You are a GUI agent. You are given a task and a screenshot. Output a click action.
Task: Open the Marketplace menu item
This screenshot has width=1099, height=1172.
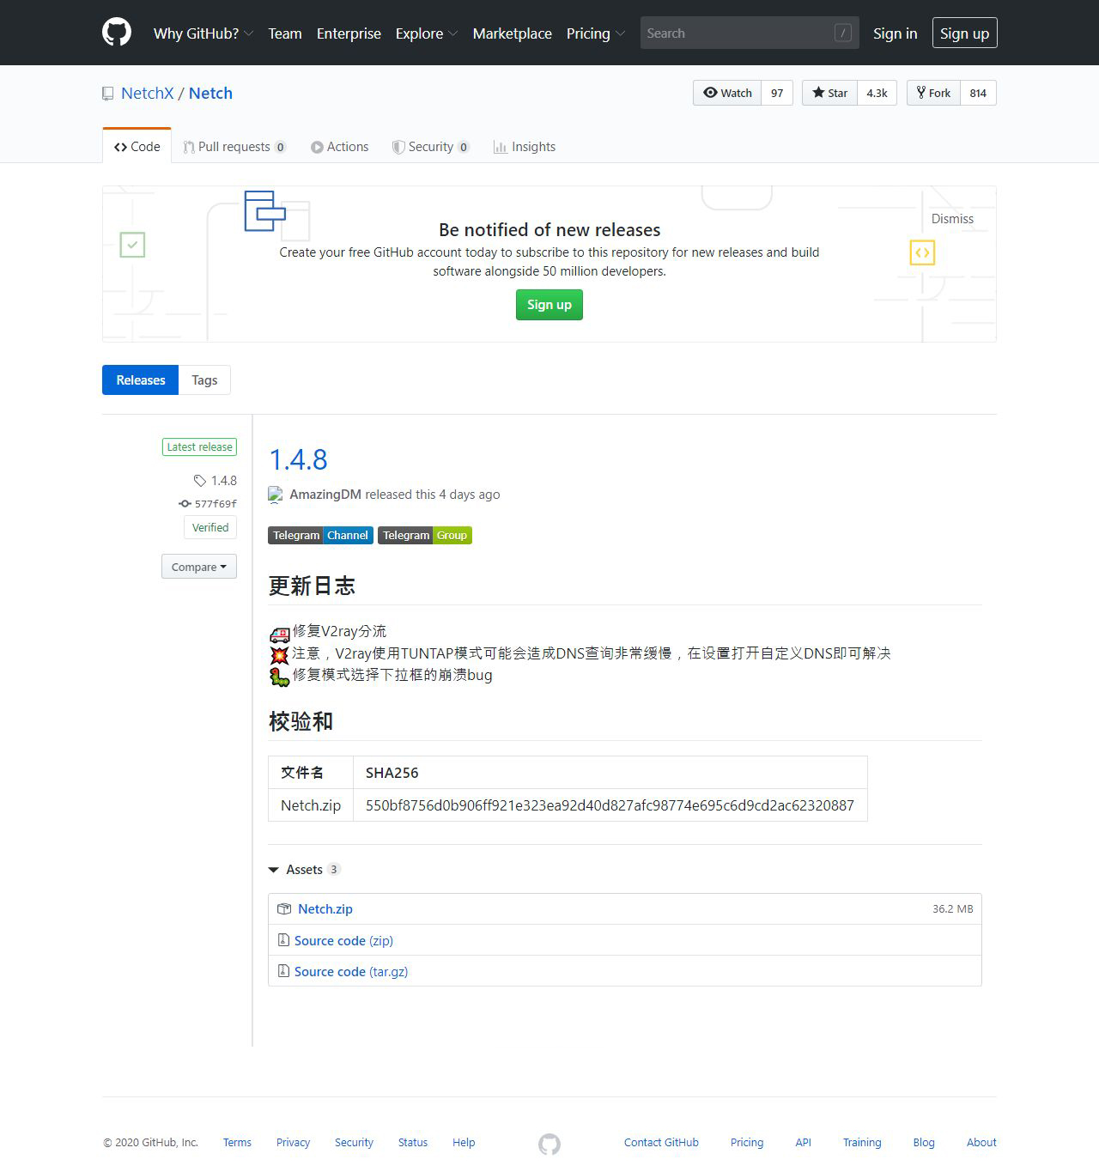pos(513,33)
